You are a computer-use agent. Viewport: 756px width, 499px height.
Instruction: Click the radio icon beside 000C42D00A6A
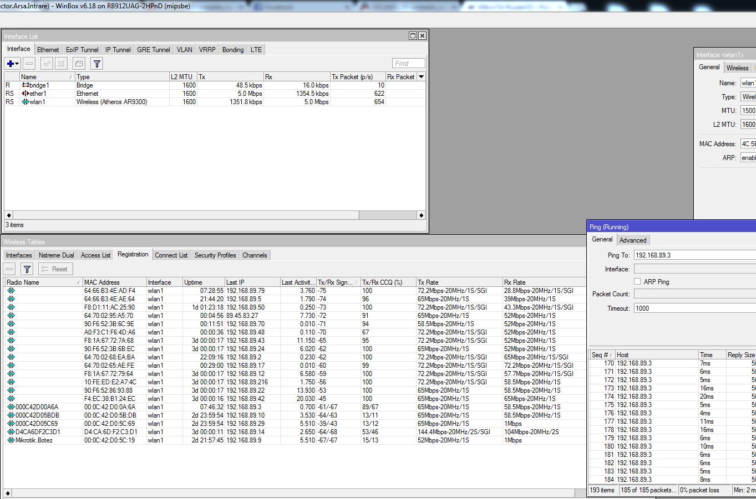11,407
